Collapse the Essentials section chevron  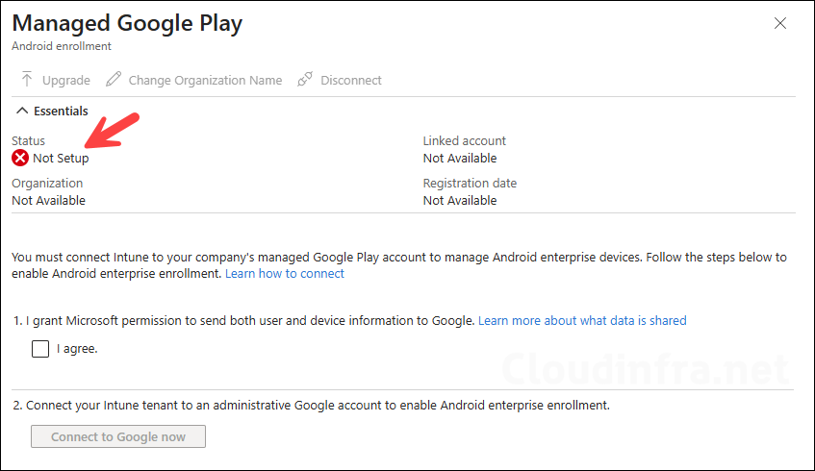[x=22, y=111]
